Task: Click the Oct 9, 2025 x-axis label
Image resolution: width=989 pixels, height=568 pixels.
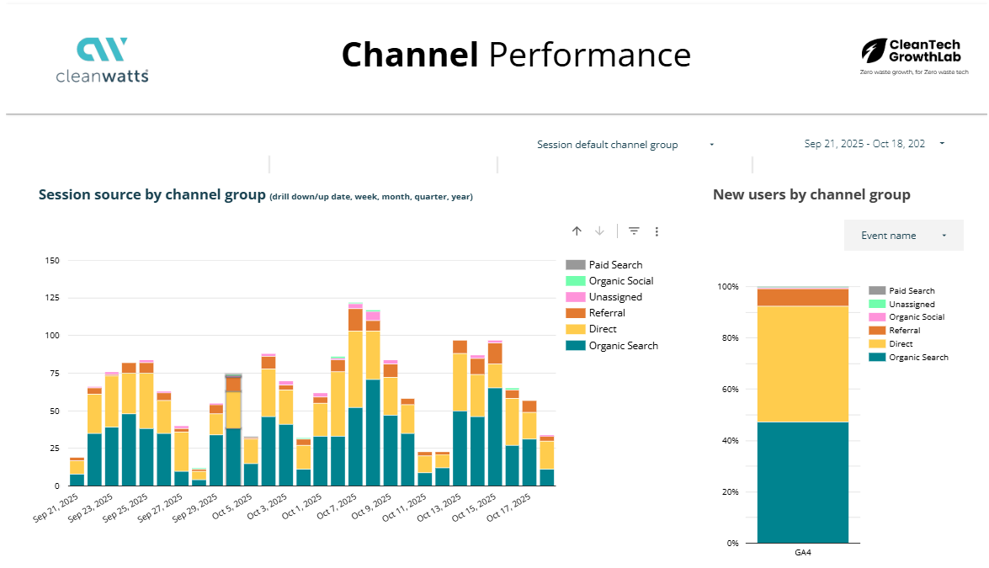Action: click(x=371, y=507)
